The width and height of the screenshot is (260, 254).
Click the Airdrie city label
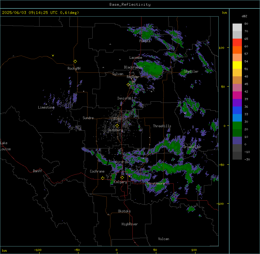click(122, 162)
